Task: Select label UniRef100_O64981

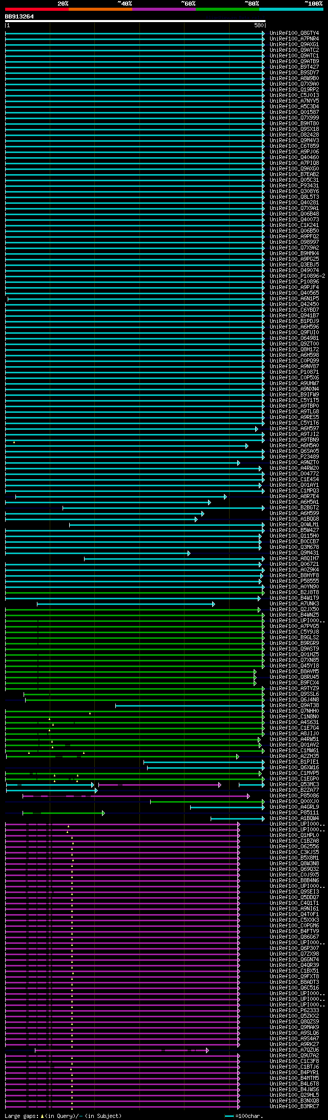Action: pyautogui.click(x=294, y=338)
